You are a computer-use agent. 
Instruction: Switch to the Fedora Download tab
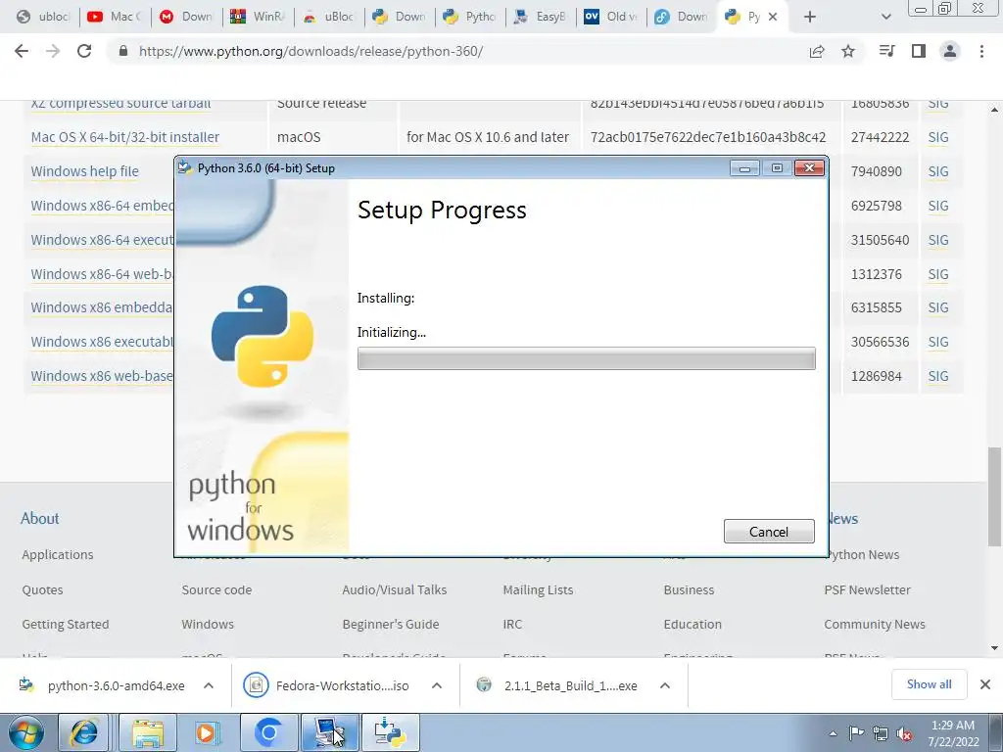point(682,17)
